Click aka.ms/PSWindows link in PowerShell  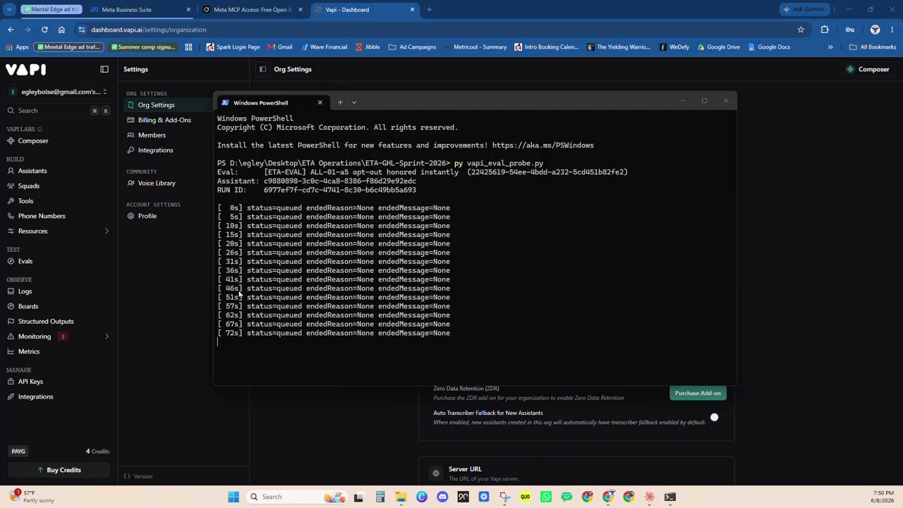(543, 145)
